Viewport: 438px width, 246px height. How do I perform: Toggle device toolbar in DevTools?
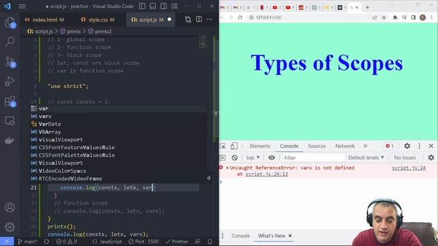tap(234, 146)
